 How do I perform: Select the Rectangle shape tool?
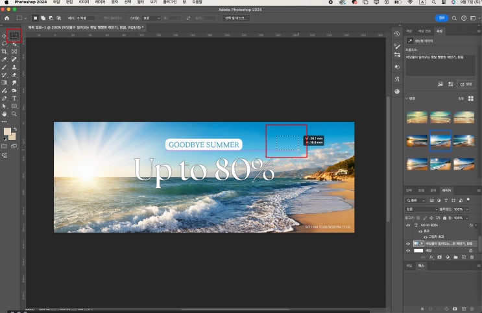[x=14, y=106]
